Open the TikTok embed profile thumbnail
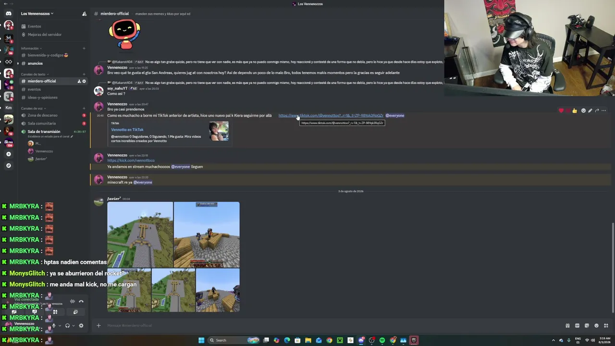Viewport: 615px width, 346px height. (x=219, y=131)
